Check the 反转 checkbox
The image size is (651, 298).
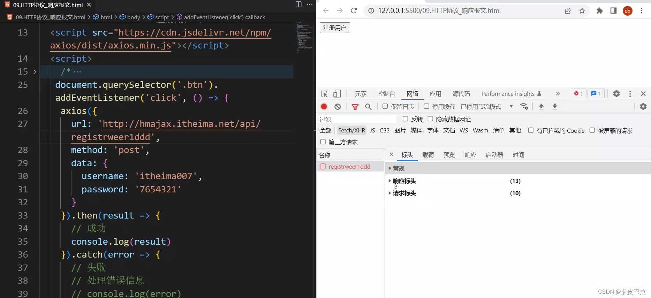click(406, 119)
